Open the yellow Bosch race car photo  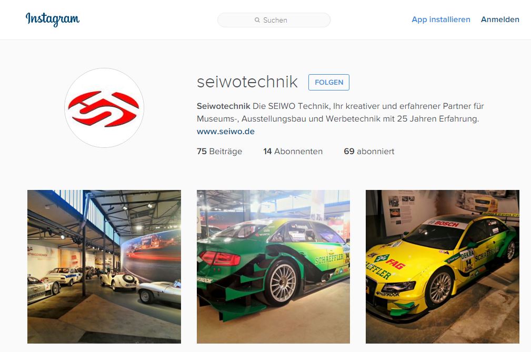(x=442, y=267)
